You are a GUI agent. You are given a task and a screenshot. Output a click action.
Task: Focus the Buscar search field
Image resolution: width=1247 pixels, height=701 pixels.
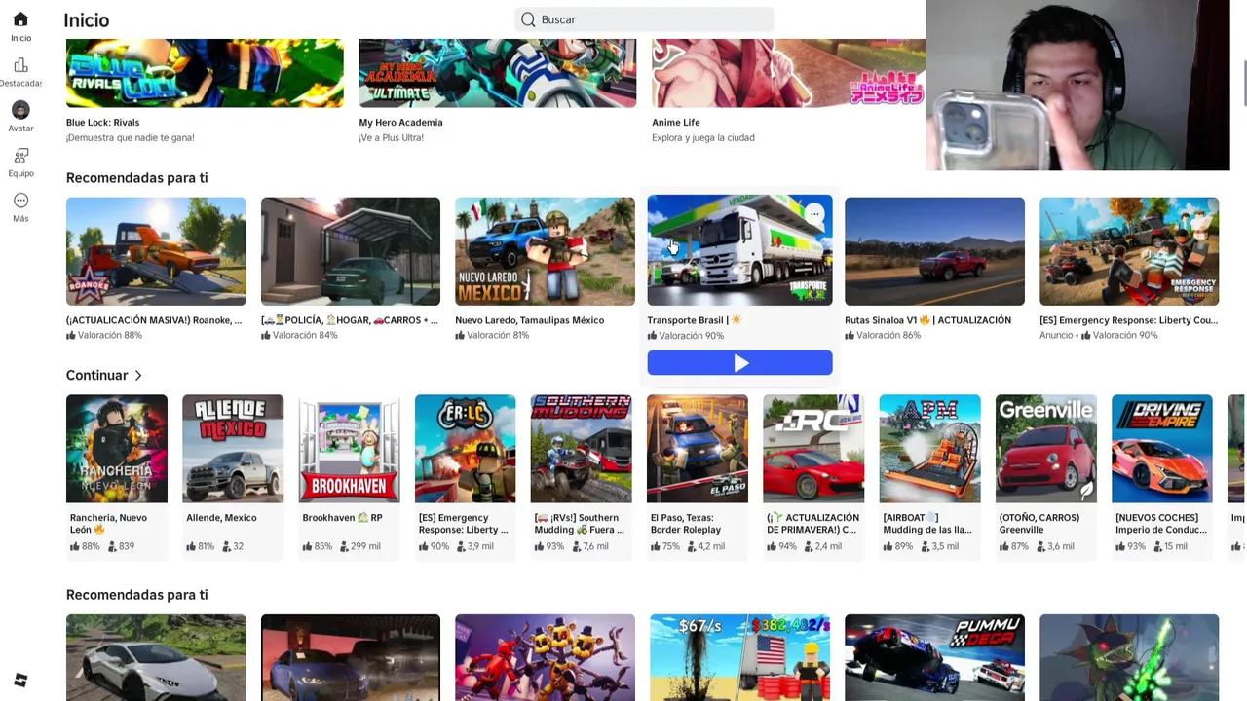coord(644,19)
